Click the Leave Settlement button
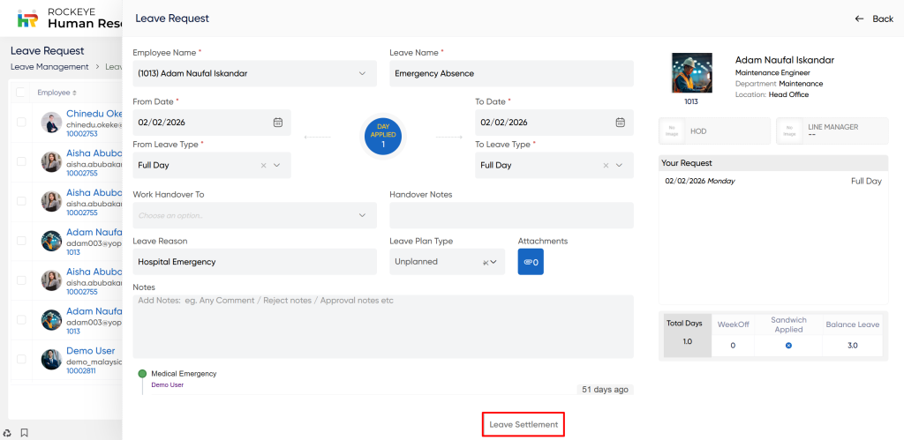The width and height of the screenshot is (904, 440). click(524, 425)
